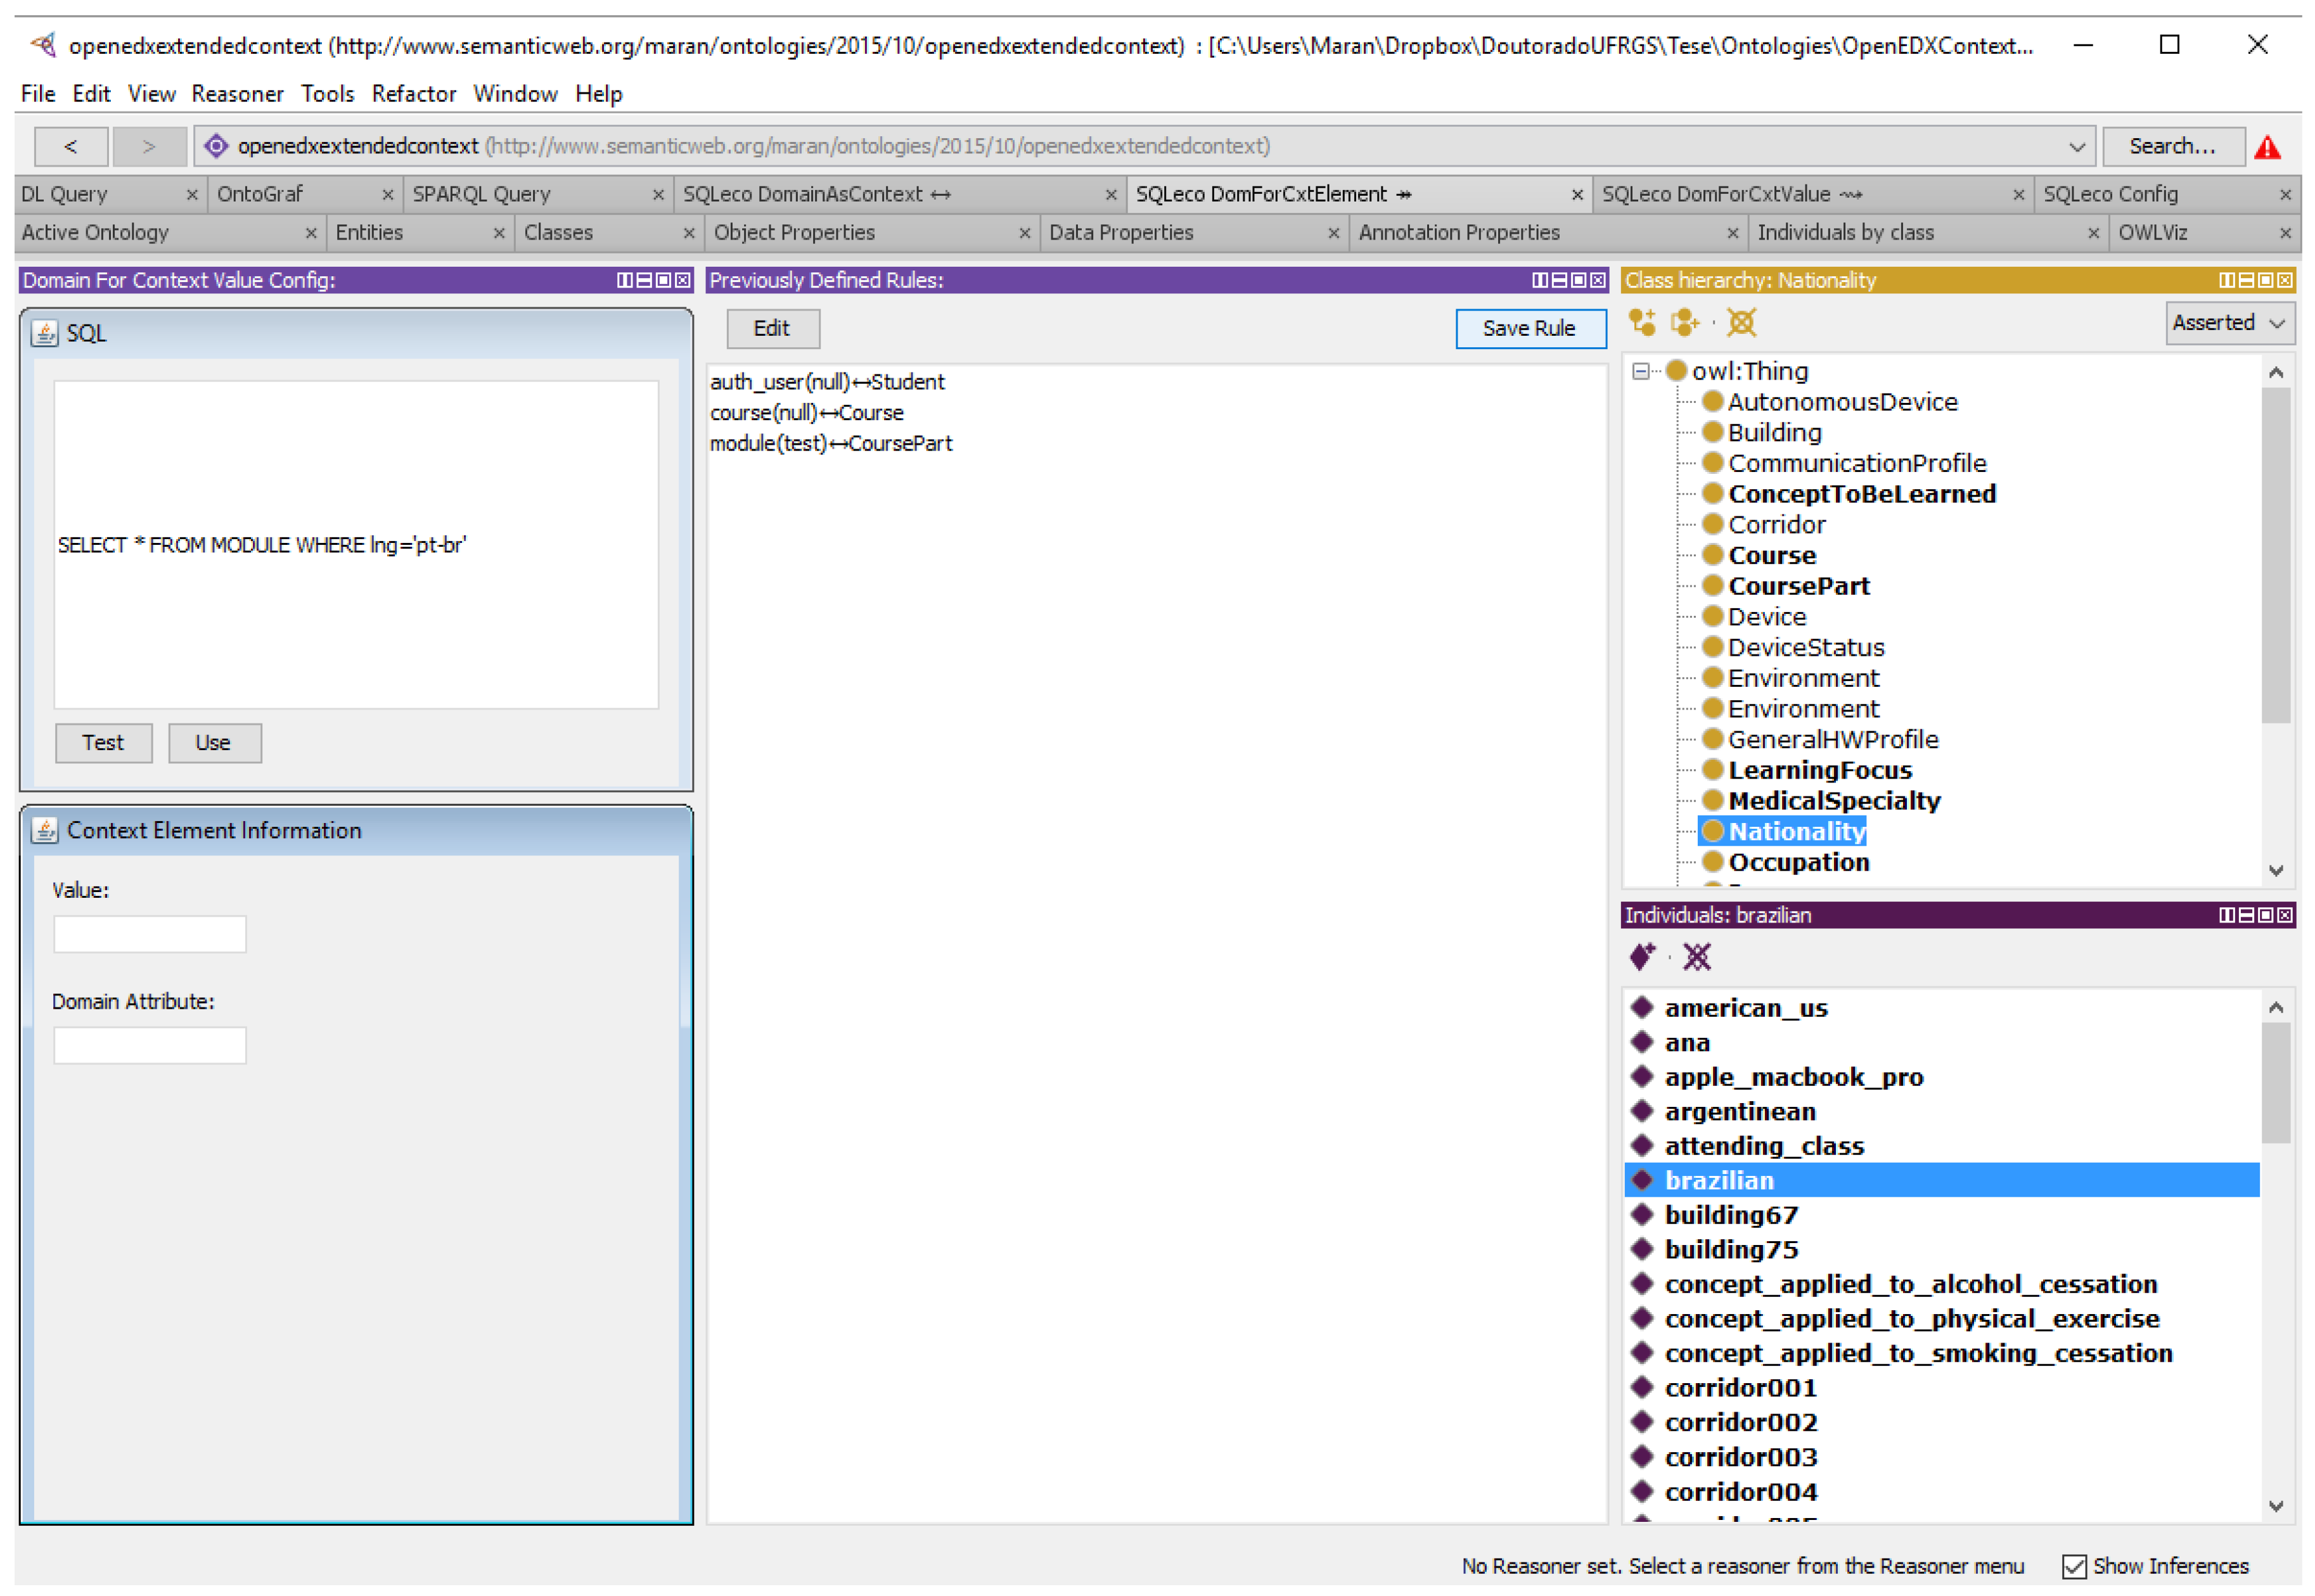The height and width of the screenshot is (1596, 2315).
Task: Maximize the Previously Defined Rules panel
Action: (1579, 281)
